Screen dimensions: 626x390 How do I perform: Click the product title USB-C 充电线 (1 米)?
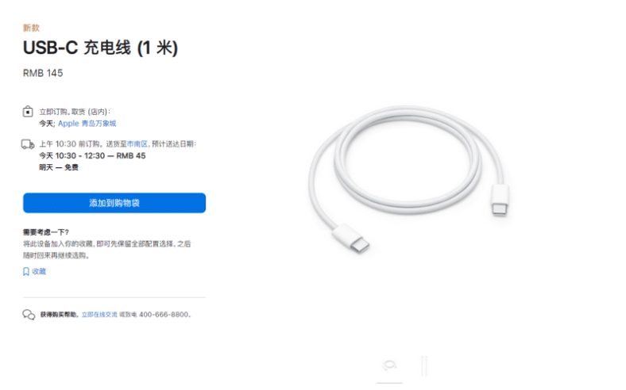coord(100,48)
